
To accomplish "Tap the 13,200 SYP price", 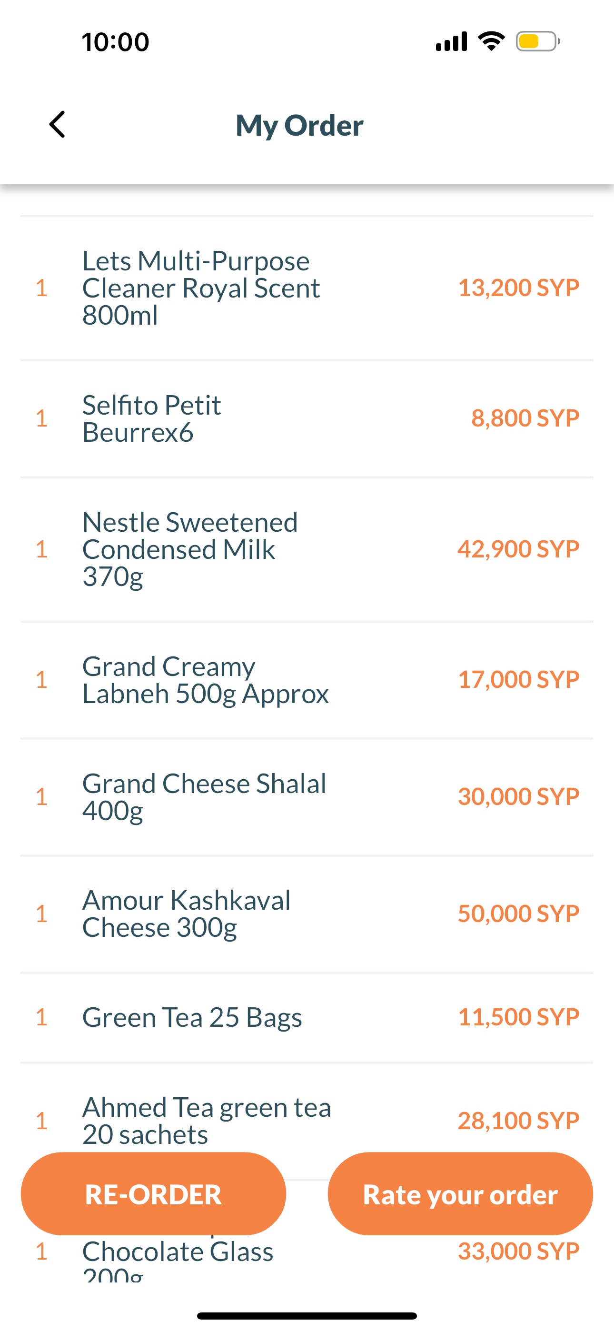I will coord(518,288).
